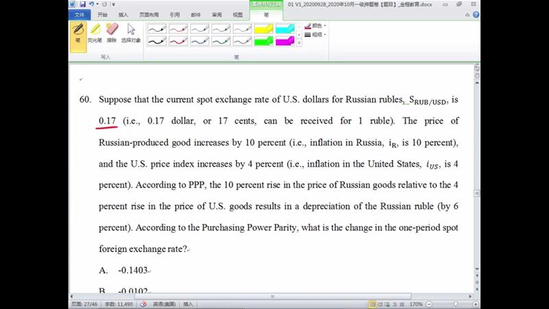Choose the Select Objects (选择对象) tool
The image size is (549, 309).
click(130, 32)
